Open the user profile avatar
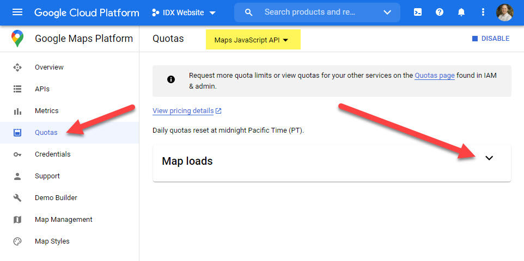 click(504, 13)
